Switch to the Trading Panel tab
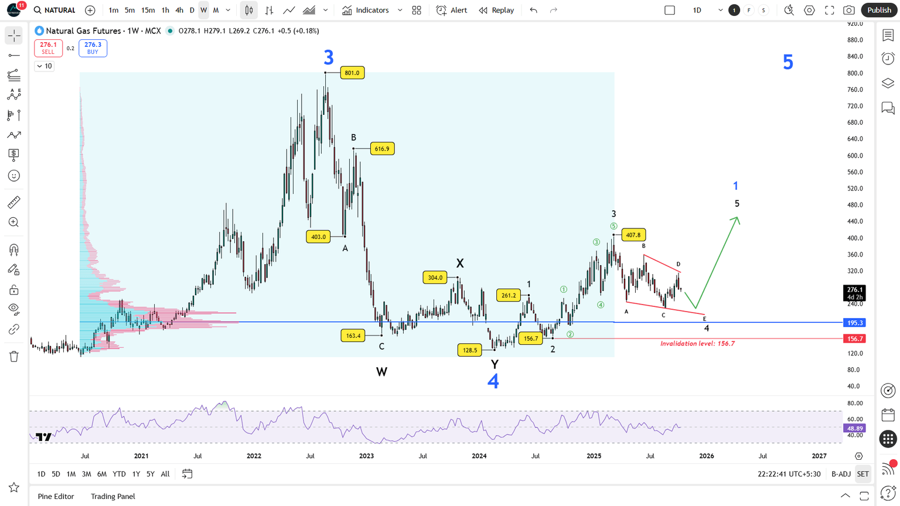This screenshot has height=506, width=900. point(112,496)
